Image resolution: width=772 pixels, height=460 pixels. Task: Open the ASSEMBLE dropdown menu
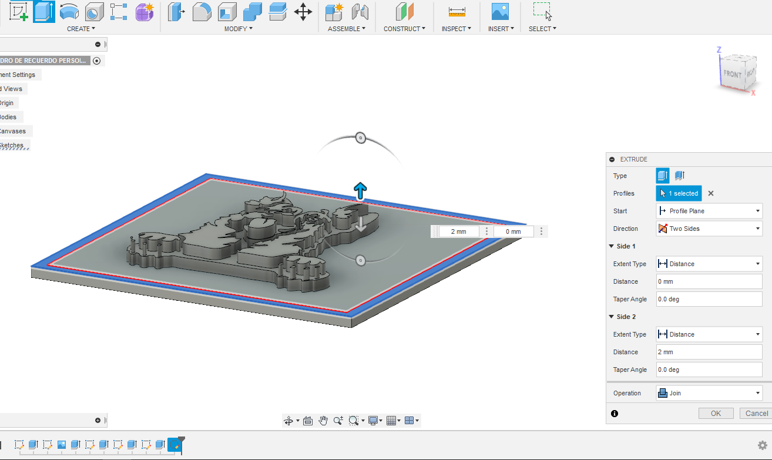pyautogui.click(x=347, y=29)
